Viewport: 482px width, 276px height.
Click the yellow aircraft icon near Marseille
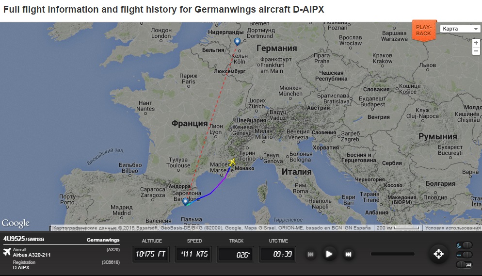point(232,162)
